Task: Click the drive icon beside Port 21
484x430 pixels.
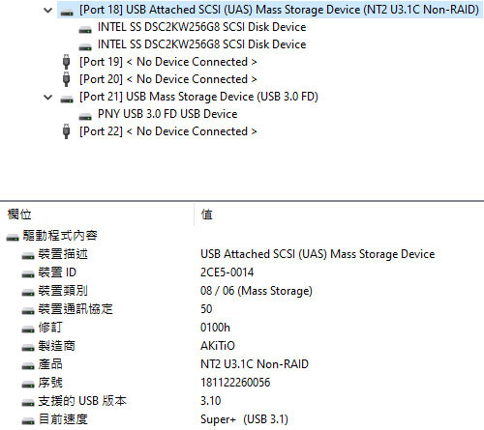Action: pos(67,100)
